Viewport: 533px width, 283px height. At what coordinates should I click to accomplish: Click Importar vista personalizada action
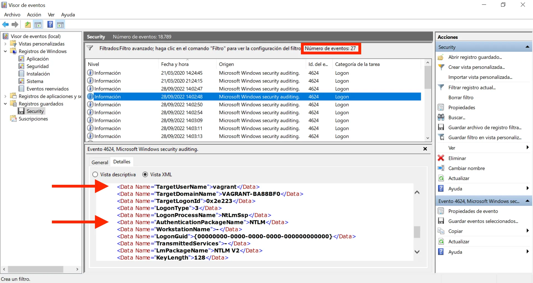[x=480, y=77]
